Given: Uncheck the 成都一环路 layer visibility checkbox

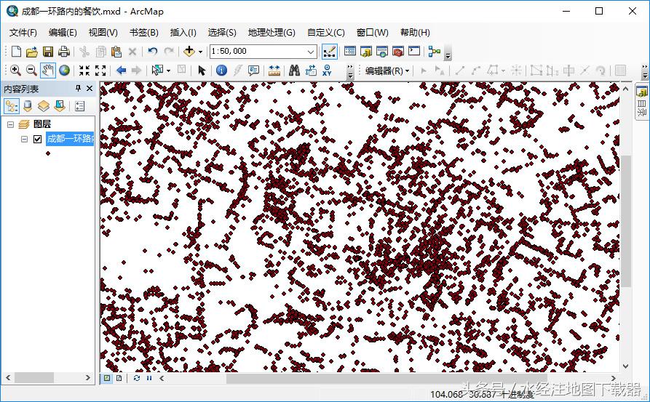Looking at the screenshot, I should tap(38, 140).
